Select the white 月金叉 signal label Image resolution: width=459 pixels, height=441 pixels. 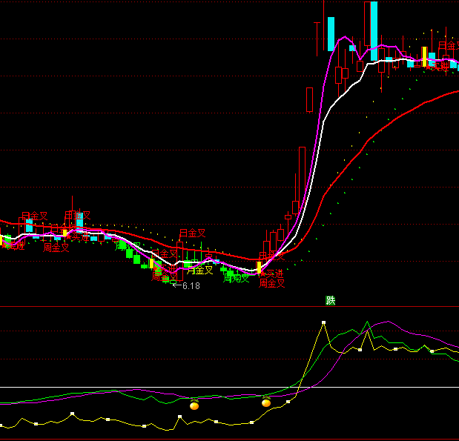coord(200,271)
